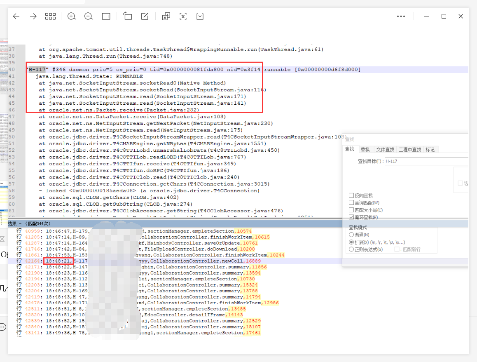This screenshot has height=362, width=477.
Task: Zoom out with the magnifier minus icon
Action: 89,16
